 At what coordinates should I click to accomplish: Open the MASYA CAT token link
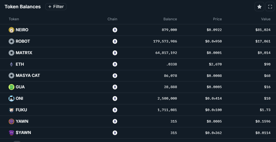click(28, 76)
